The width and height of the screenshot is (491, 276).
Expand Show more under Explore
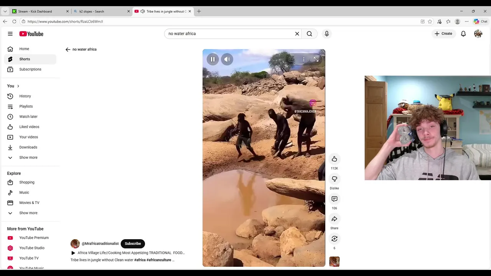[x=30, y=213]
